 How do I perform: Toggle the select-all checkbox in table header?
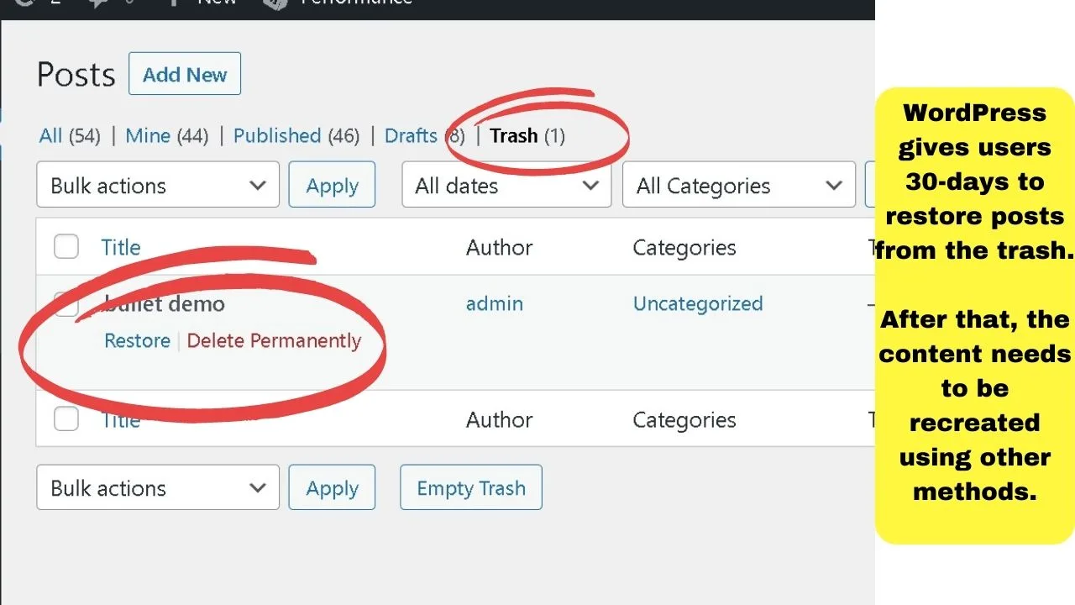coord(66,247)
